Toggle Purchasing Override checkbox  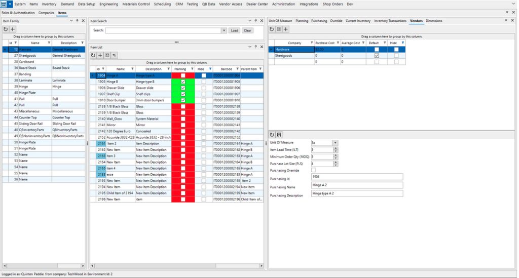(314, 170)
